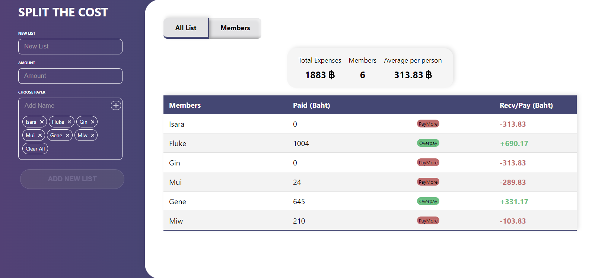Click the Paid (Baht) column header
This screenshot has width=595, height=278.
(311, 105)
